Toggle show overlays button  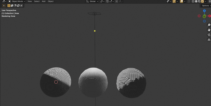click(182, 1)
